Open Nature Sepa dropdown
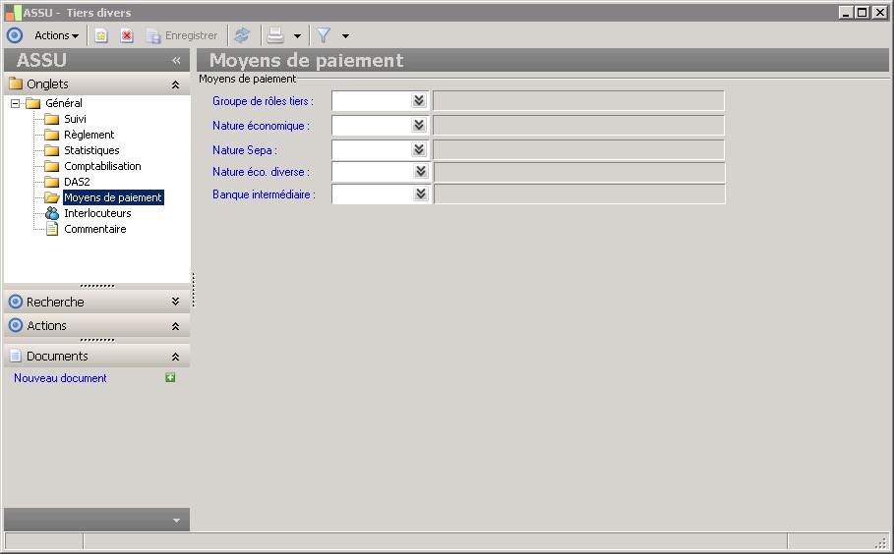This screenshot has width=894, height=554. [419, 149]
